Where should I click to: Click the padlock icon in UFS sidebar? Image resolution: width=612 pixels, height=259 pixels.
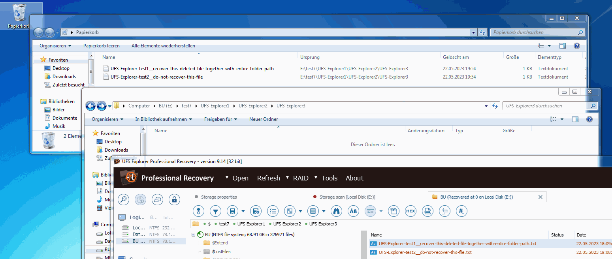coord(175,199)
